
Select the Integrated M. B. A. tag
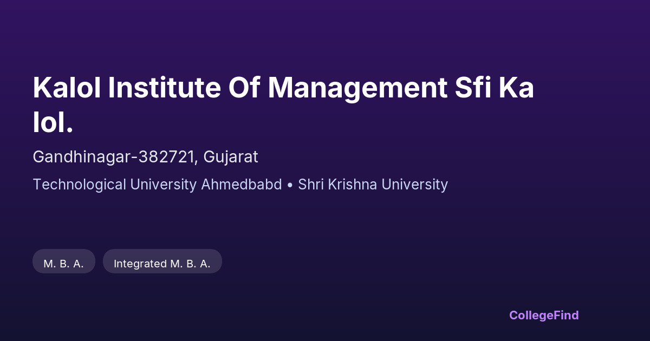(x=162, y=264)
